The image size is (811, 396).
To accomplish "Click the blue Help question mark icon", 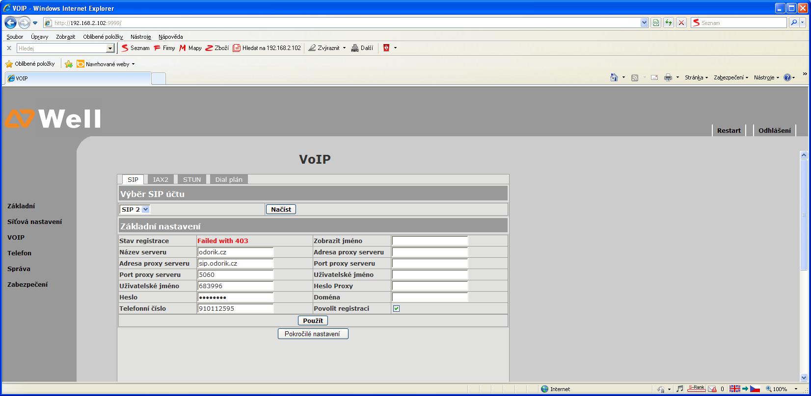I will [x=787, y=77].
